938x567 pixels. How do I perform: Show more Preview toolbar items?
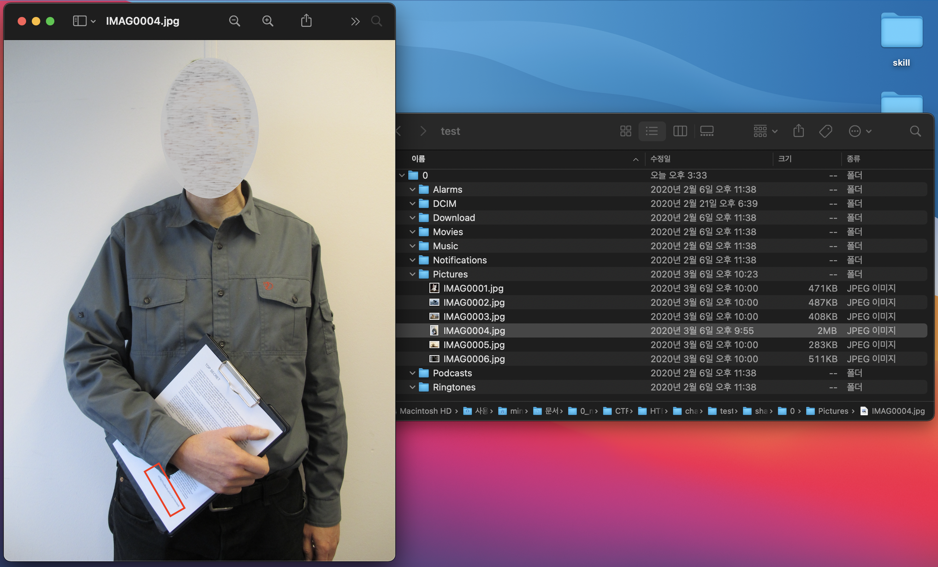pos(355,21)
